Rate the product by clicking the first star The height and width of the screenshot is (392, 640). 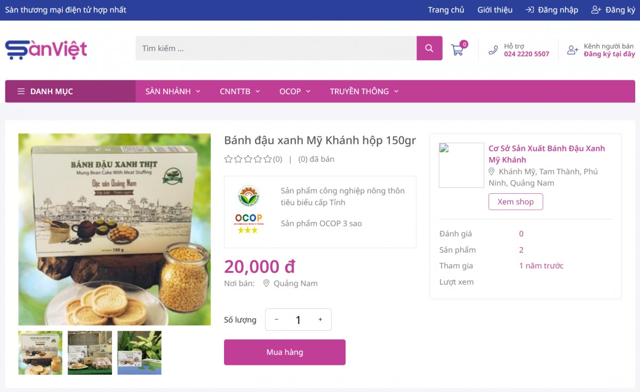(228, 158)
